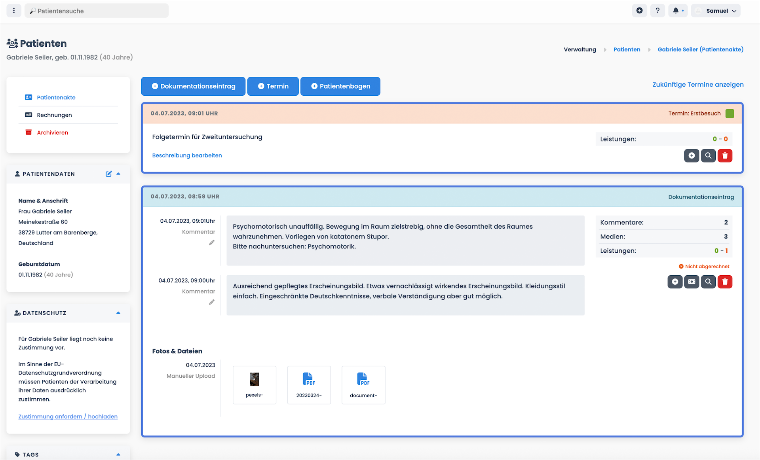The height and width of the screenshot is (460, 760).
Task: Click Zustimmung anfordern / hochladen link
Action: (68, 416)
